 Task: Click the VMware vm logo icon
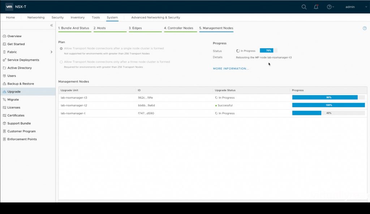[9, 7]
